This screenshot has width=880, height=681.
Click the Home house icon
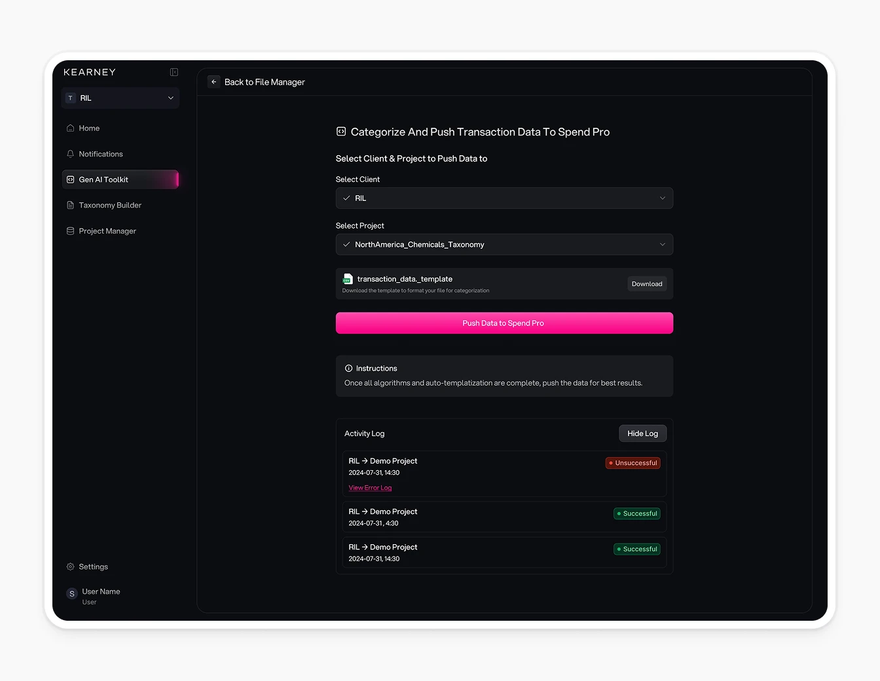coord(70,128)
